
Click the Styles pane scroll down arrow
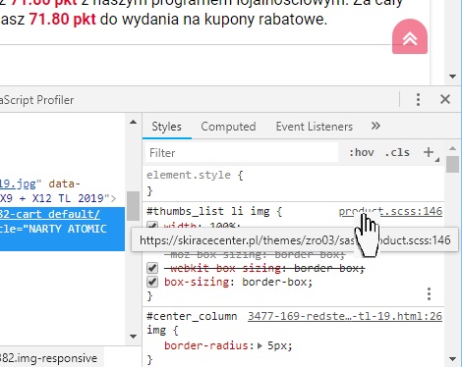coord(453,359)
